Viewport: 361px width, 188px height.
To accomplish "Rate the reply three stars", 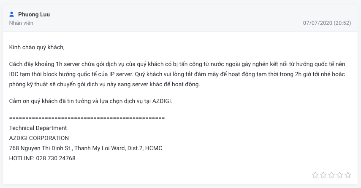I will click(x=331, y=175).
